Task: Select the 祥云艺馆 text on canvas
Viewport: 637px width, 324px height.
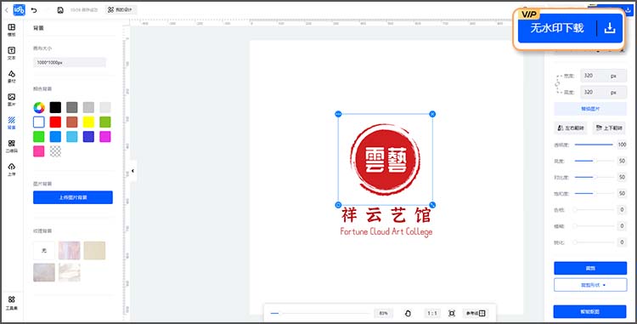Action: click(386, 215)
